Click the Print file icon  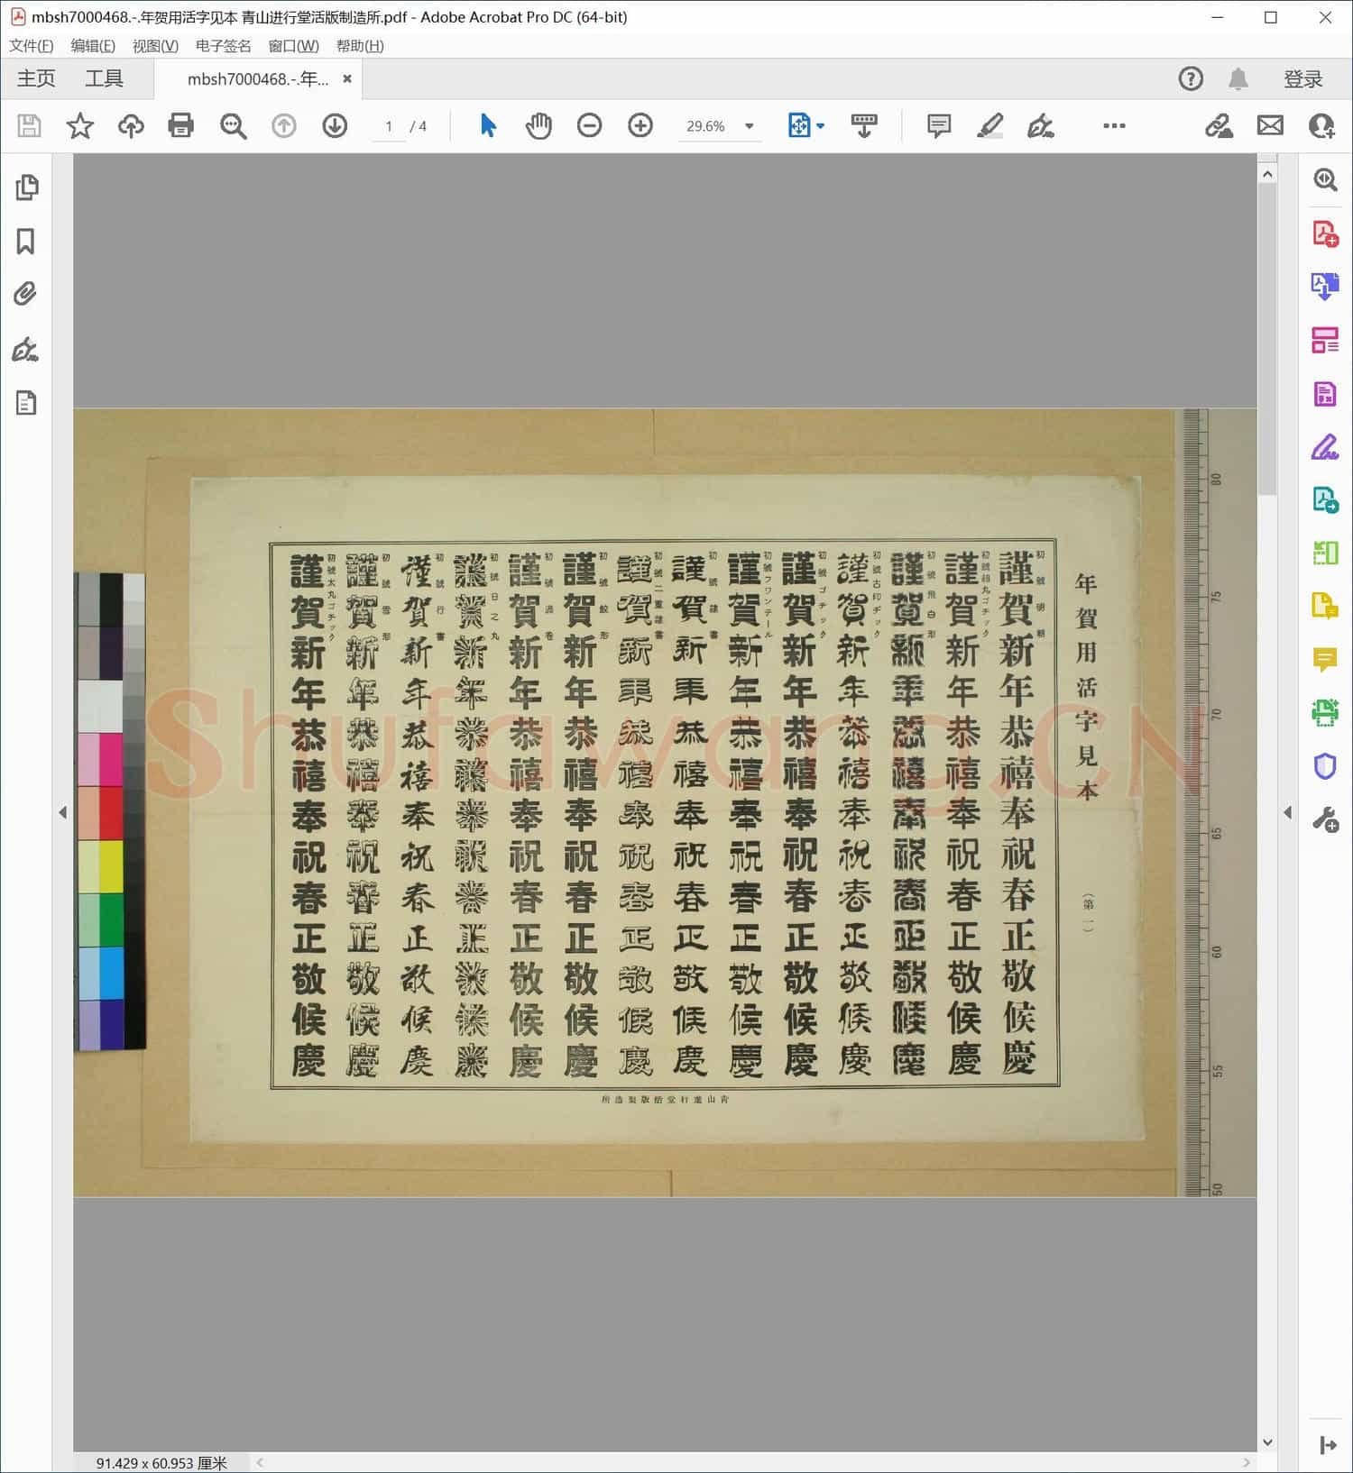(181, 125)
